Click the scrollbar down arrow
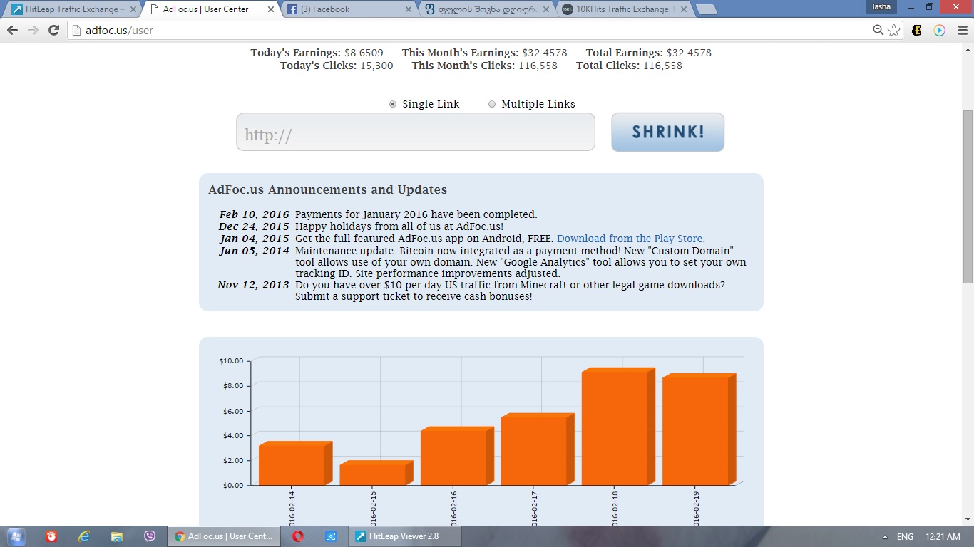This screenshot has width=974, height=547. [968, 519]
